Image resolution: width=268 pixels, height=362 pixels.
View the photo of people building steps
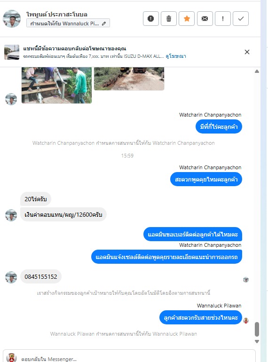coord(56,85)
